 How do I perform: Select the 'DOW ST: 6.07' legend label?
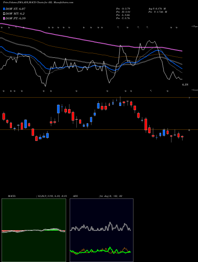15,9
